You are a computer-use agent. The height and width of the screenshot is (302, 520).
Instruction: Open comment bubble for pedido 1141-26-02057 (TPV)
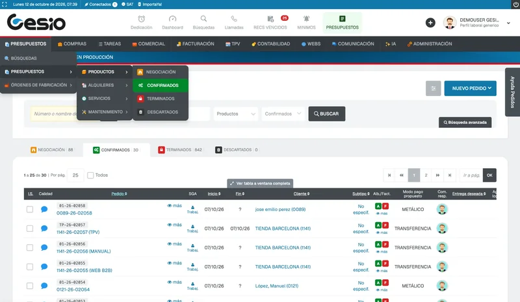44,229
